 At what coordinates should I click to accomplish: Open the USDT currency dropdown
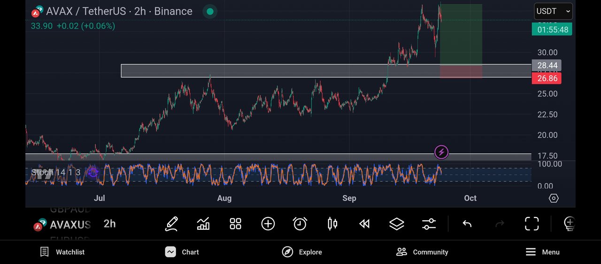pos(553,11)
